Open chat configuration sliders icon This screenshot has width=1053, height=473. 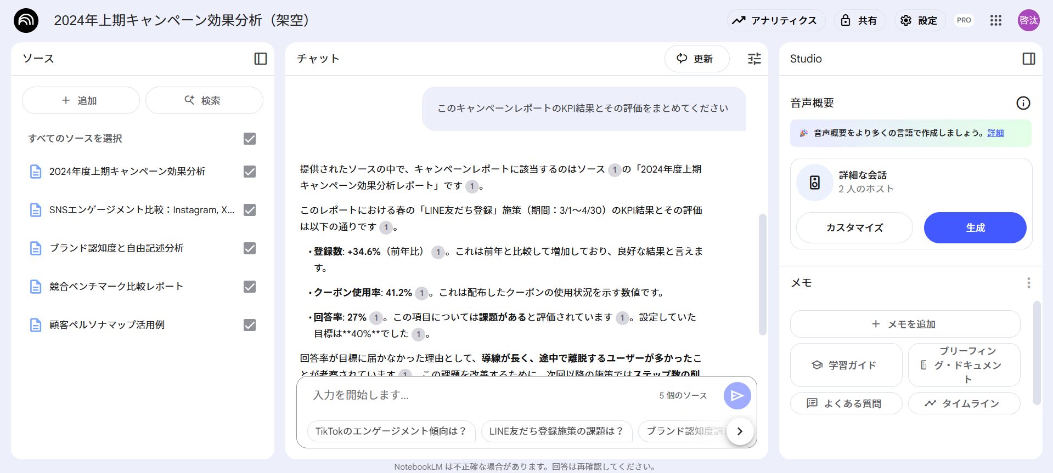coord(754,59)
